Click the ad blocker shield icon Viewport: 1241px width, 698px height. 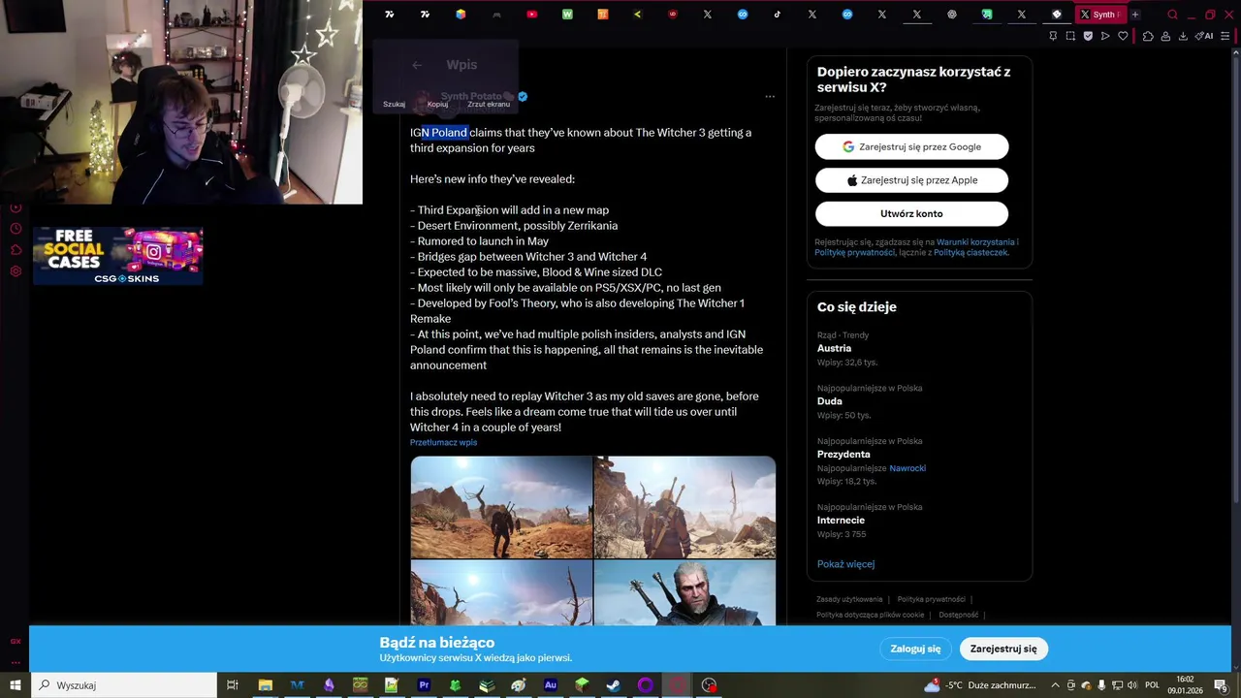tap(1088, 36)
